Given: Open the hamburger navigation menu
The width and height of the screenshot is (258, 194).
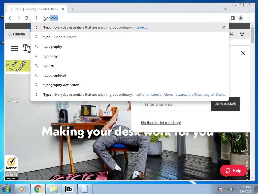Looking at the screenshot, I should [x=14, y=48].
